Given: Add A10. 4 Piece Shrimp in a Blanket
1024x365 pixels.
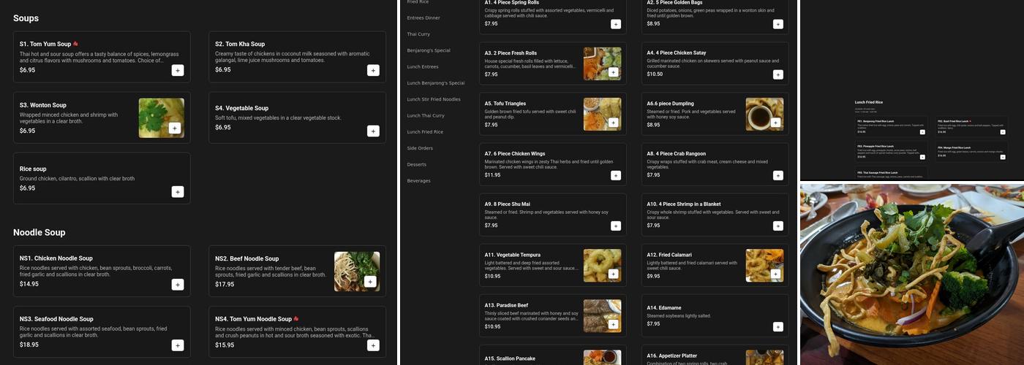Looking at the screenshot, I should click(778, 226).
